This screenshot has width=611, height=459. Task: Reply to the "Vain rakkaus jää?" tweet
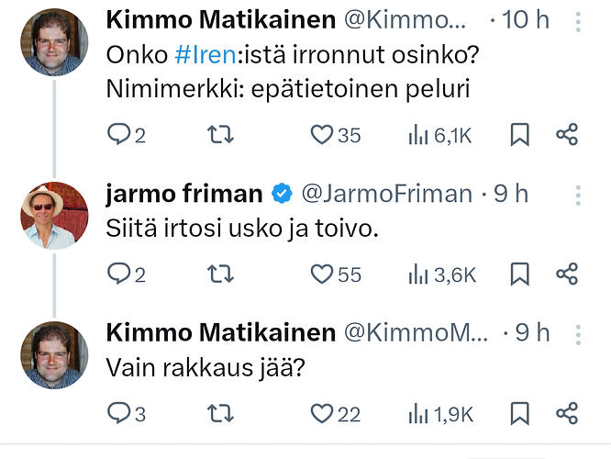(x=119, y=414)
